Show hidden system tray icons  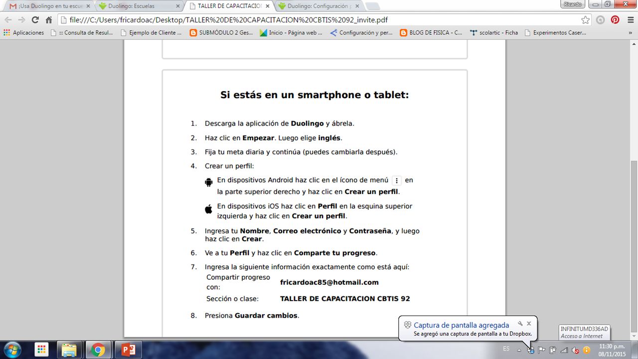pos(519,350)
